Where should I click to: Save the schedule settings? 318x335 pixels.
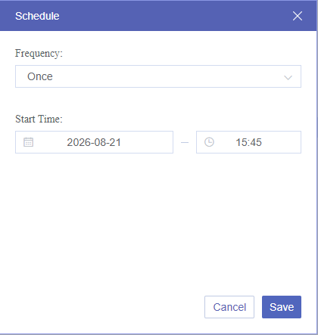[x=282, y=307]
